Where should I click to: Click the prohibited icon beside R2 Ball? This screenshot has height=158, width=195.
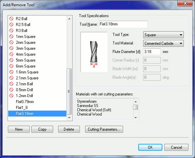pos(11,19)
